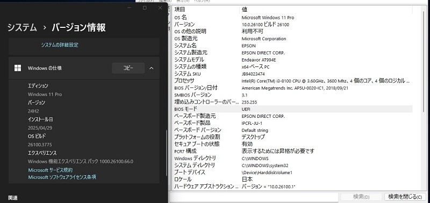Copy Windows specifications with the コピー button
This screenshot has height=203, width=430.
click(128, 68)
